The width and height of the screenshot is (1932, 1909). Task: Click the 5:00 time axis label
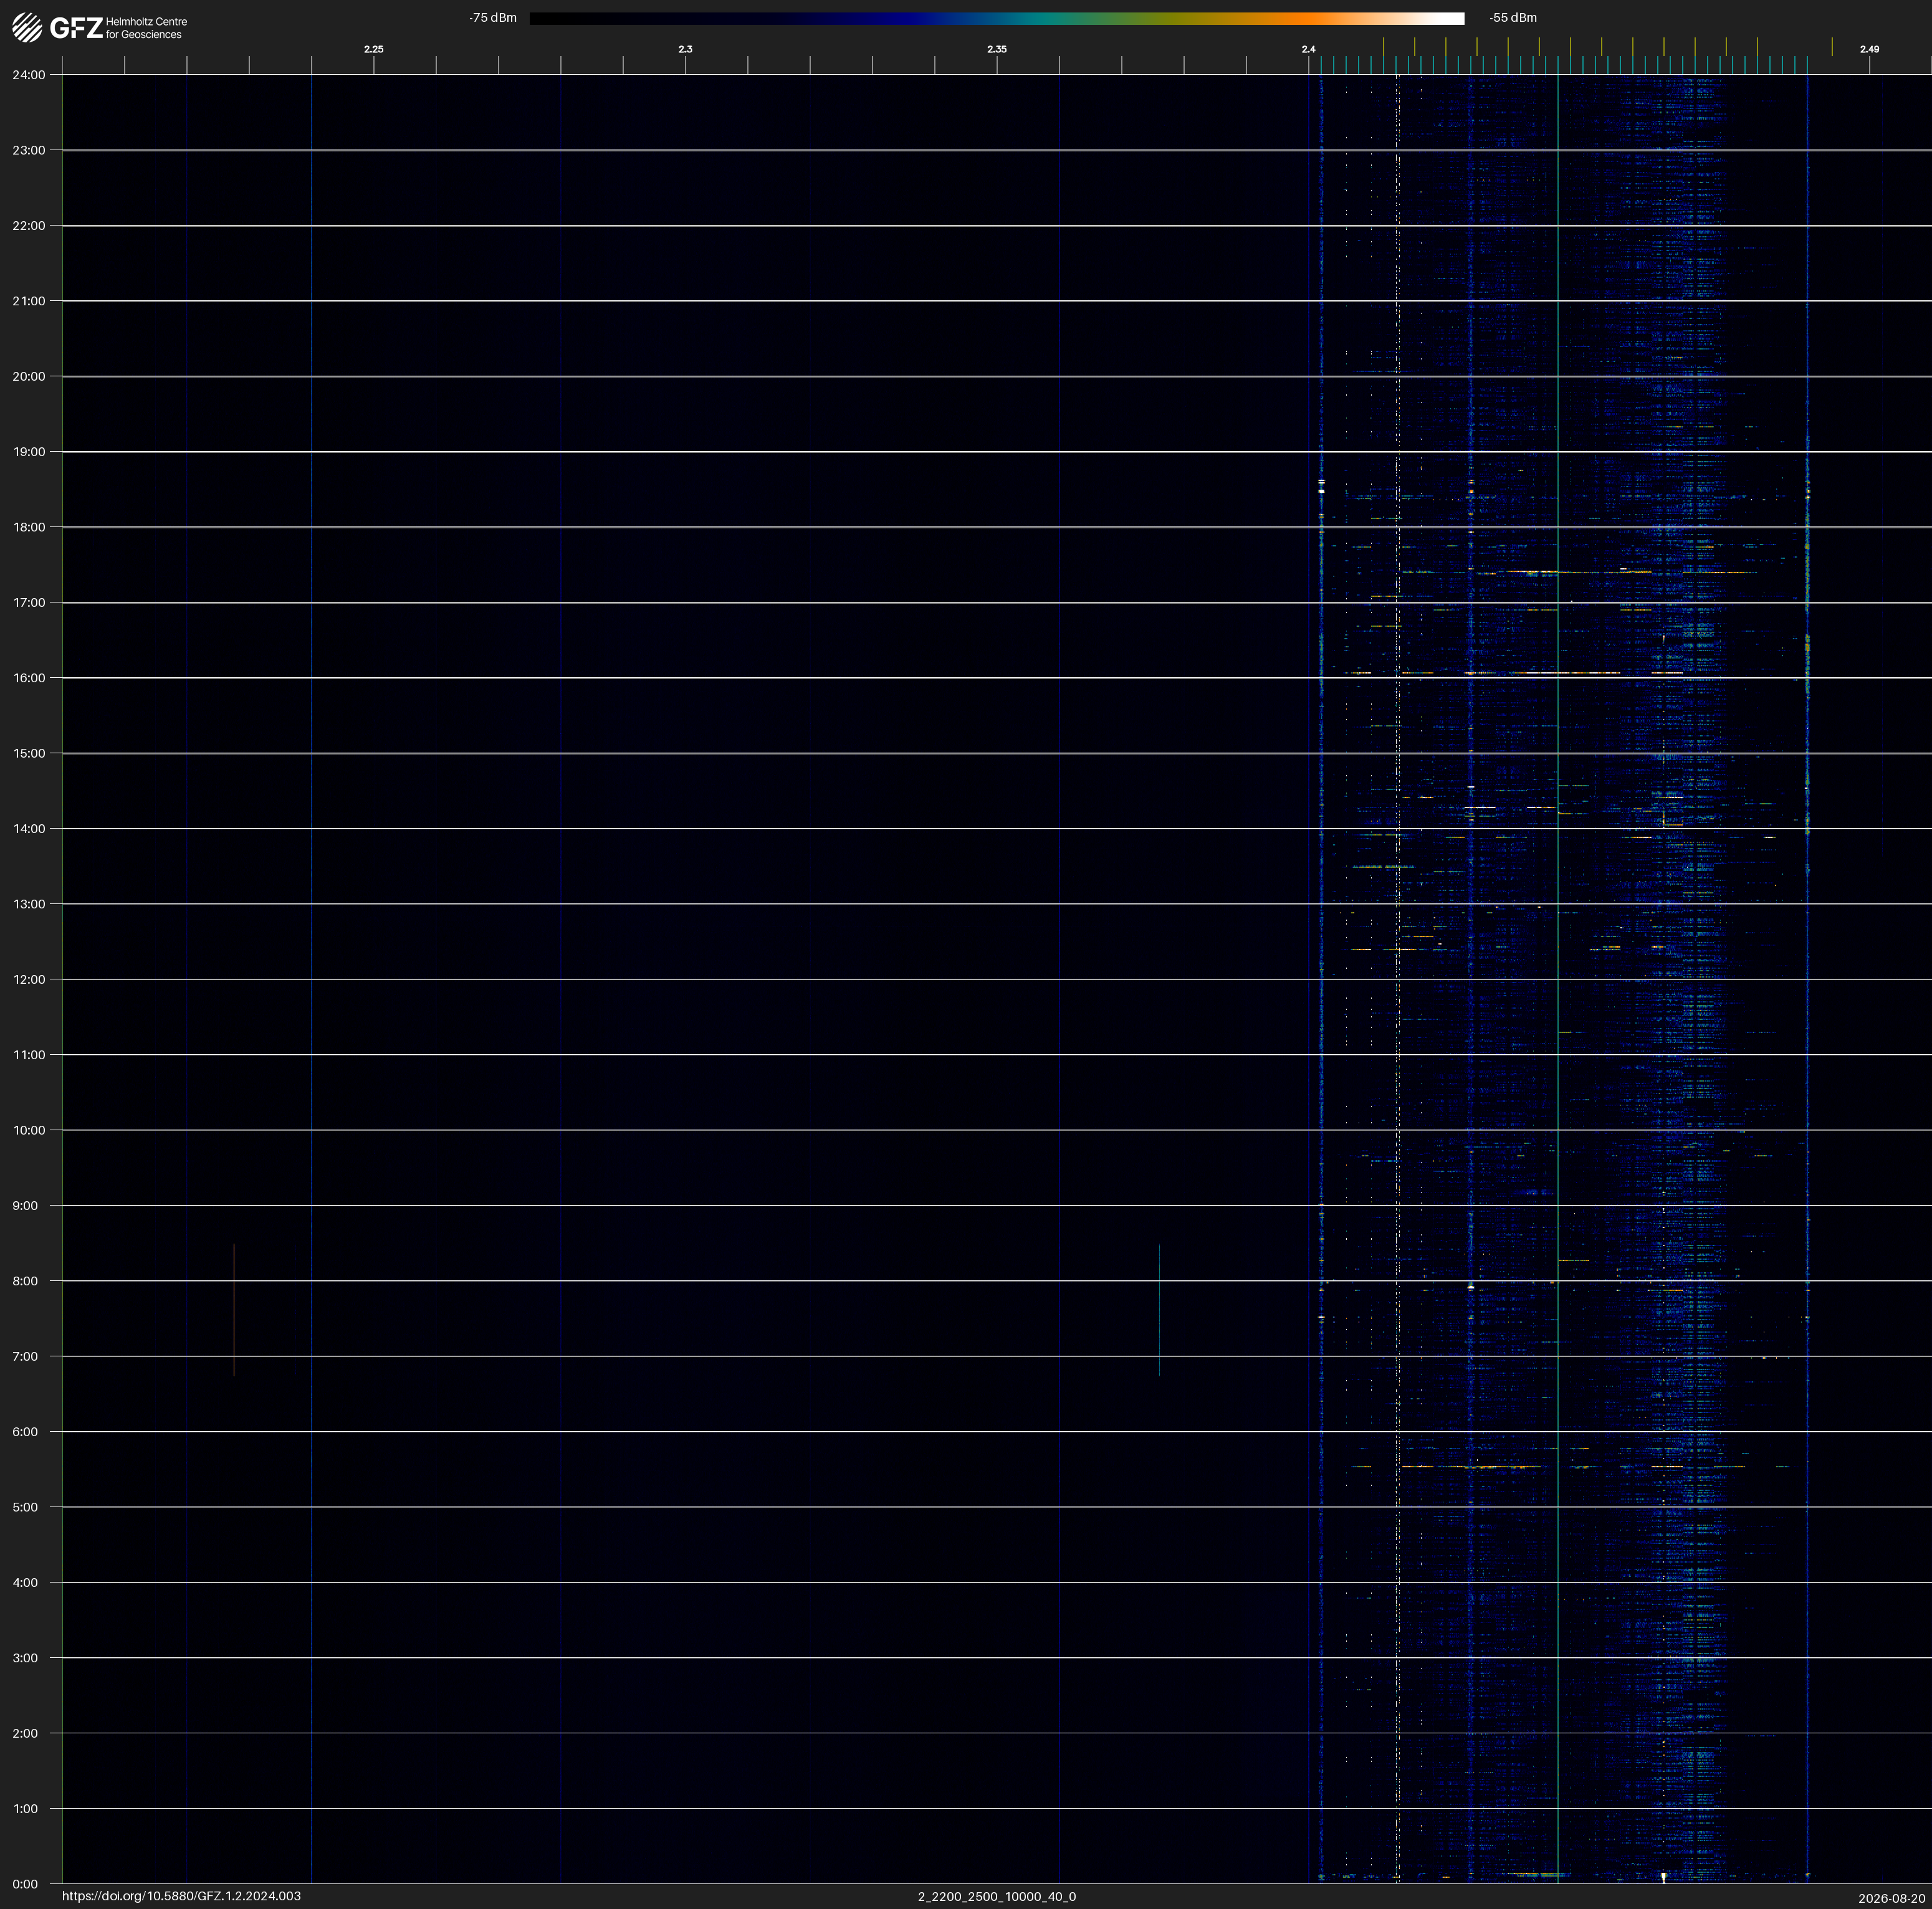click(25, 1507)
